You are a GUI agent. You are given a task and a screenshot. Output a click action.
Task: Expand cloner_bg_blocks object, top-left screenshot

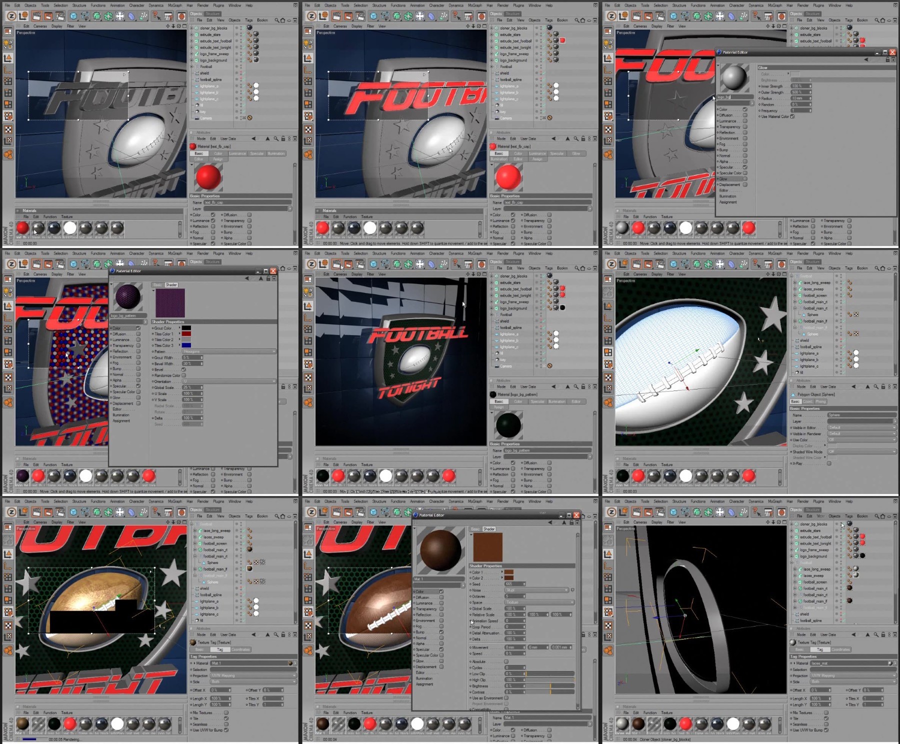click(x=192, y=28)
